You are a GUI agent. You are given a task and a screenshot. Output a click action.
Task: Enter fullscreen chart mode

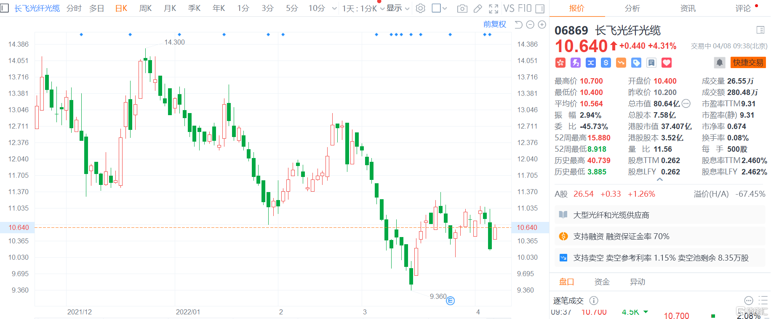[x=494, y=8]
